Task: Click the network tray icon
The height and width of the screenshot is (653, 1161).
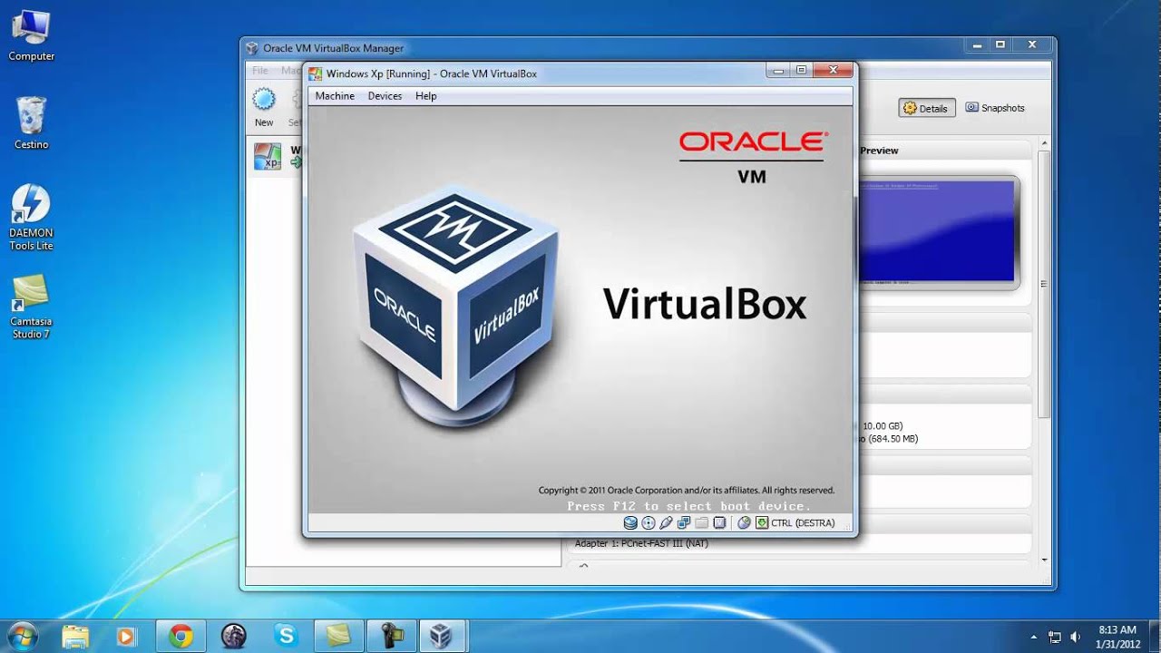Action: click(x=1055, y=637)
